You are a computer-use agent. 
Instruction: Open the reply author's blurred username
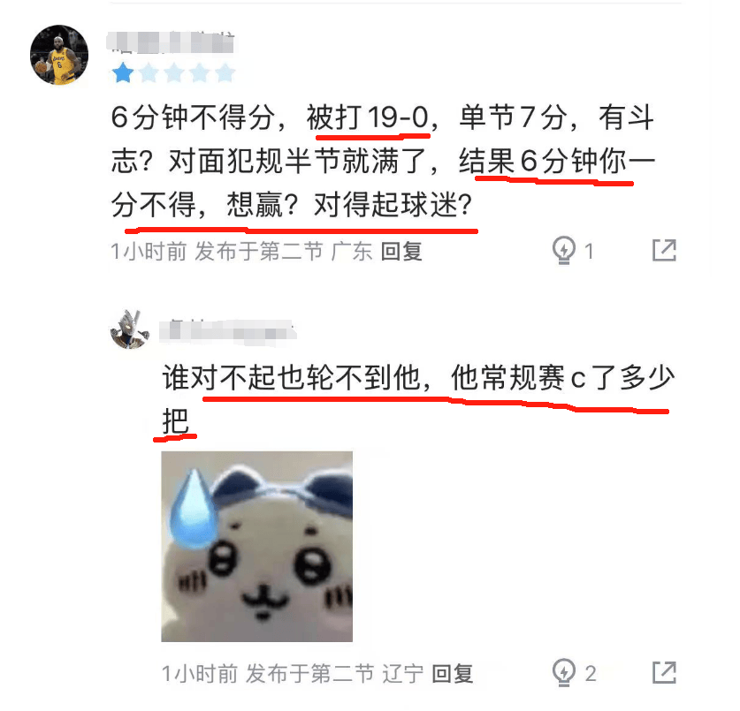click(228, 331)
